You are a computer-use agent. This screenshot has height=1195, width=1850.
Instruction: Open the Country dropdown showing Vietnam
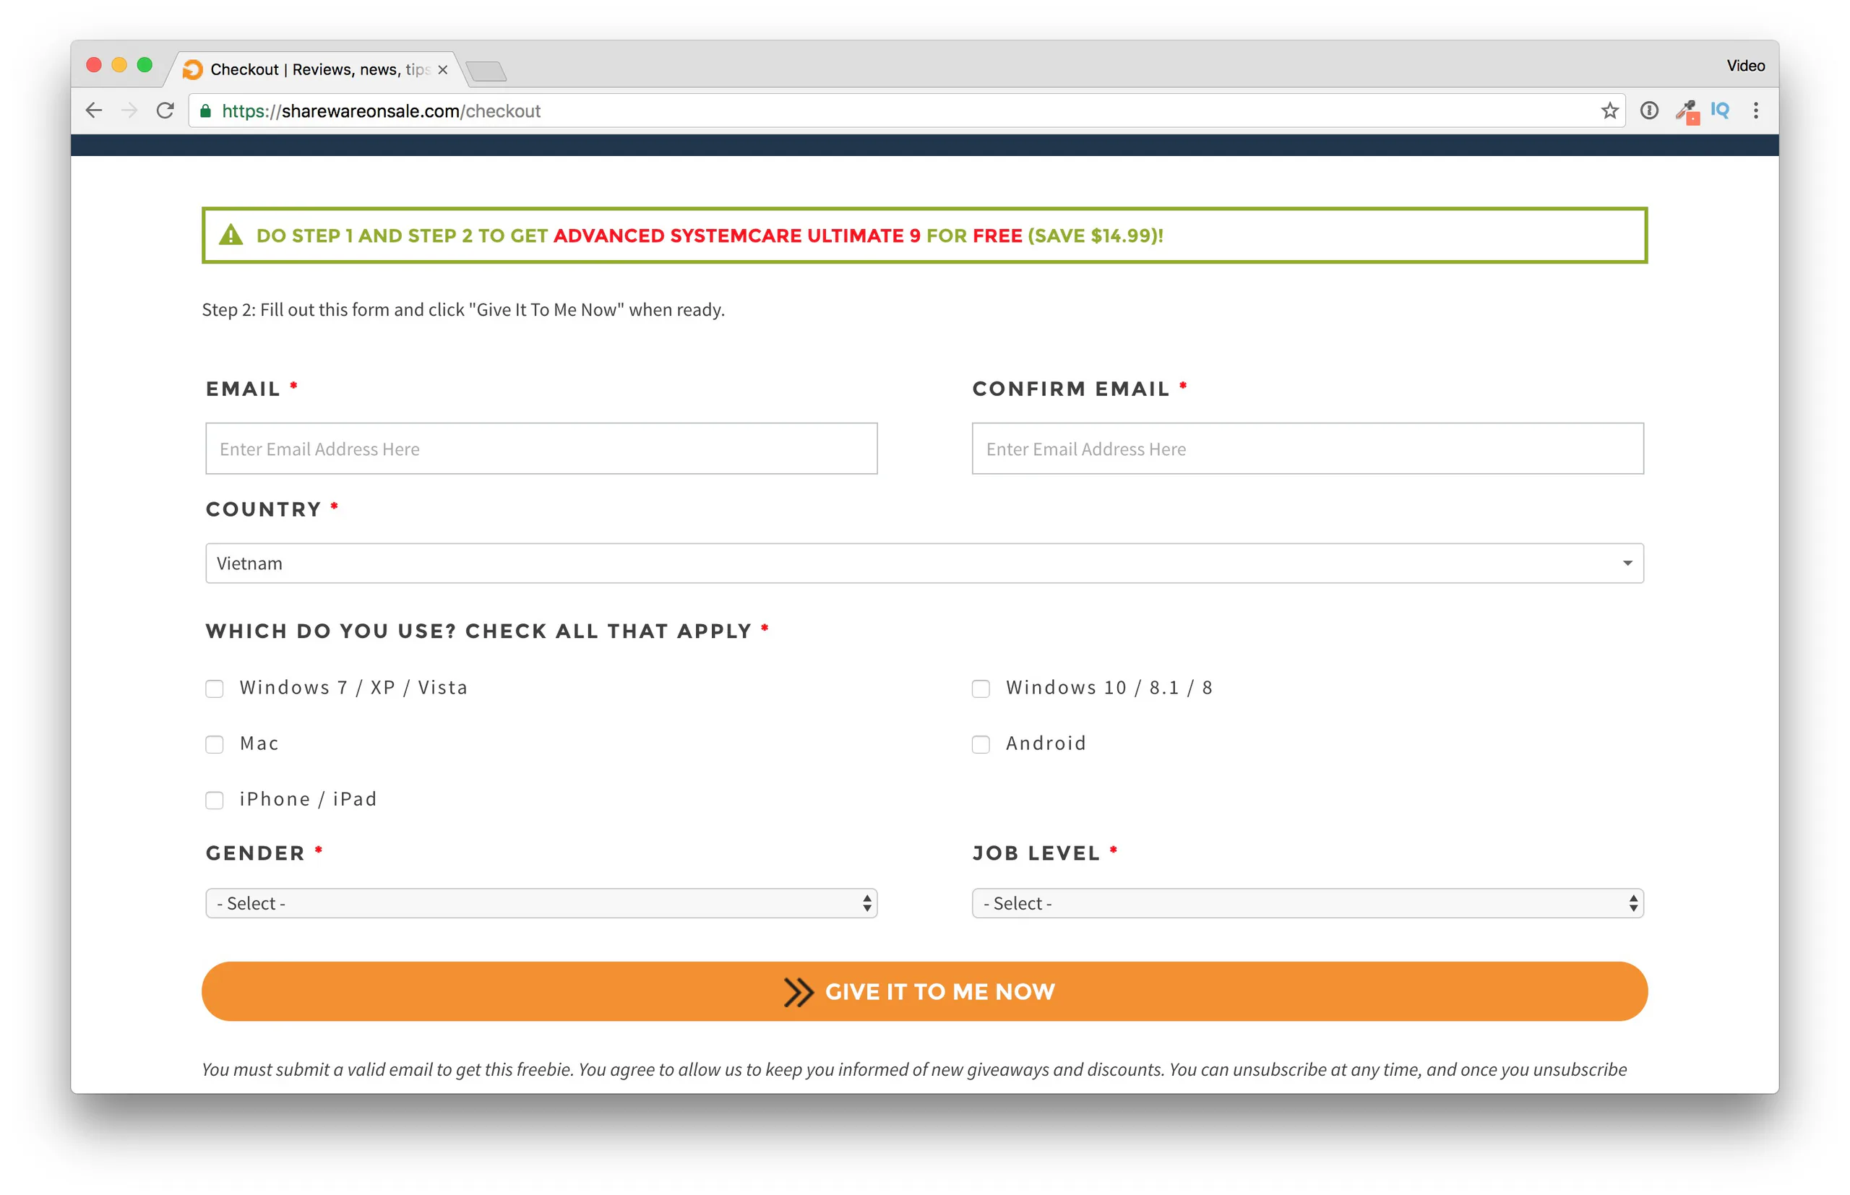tap(924, 564)
